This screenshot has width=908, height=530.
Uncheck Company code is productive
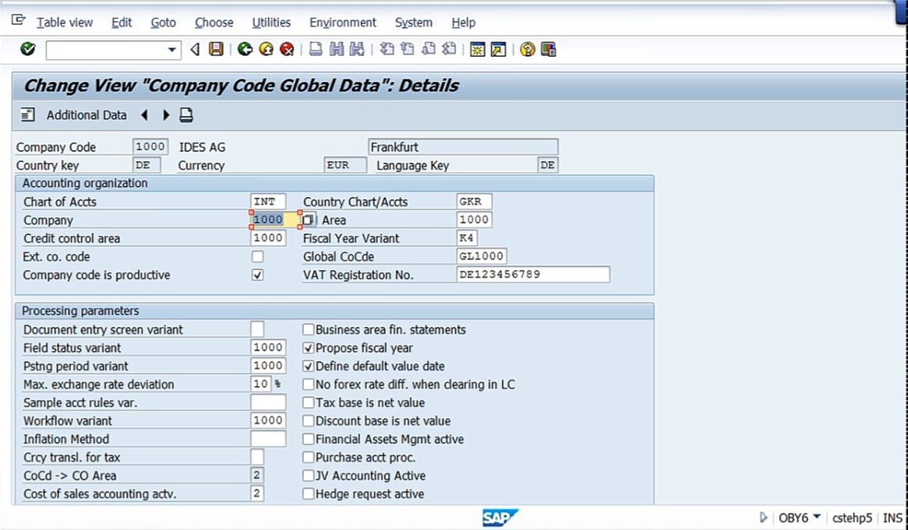[258, 275]
